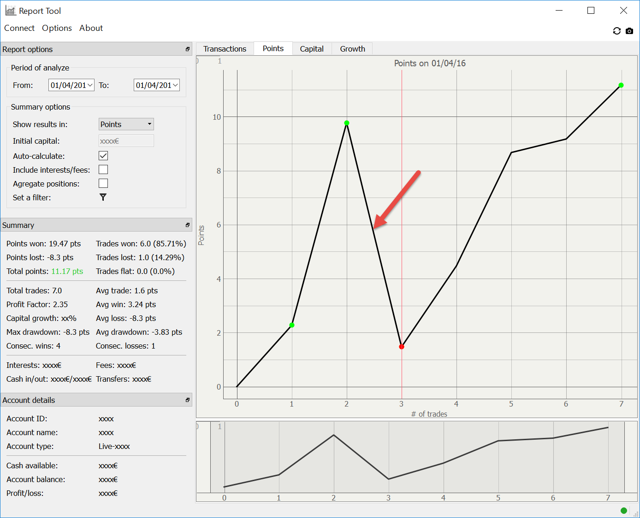Click the green '11.17 pts' total points value
640x518 pixels.
[x=67, y=271]
